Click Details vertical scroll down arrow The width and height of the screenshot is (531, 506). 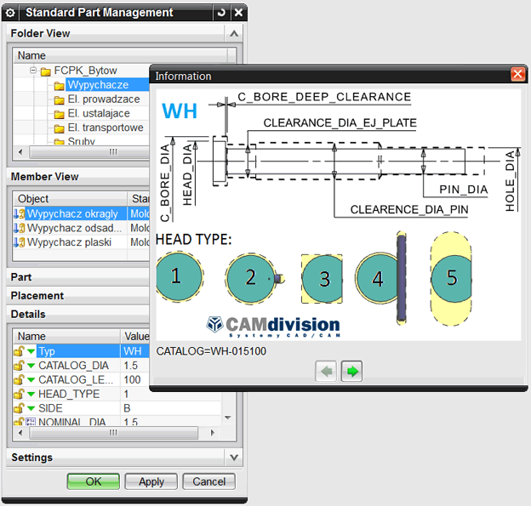pyautogui.click(x=228, y=418)
